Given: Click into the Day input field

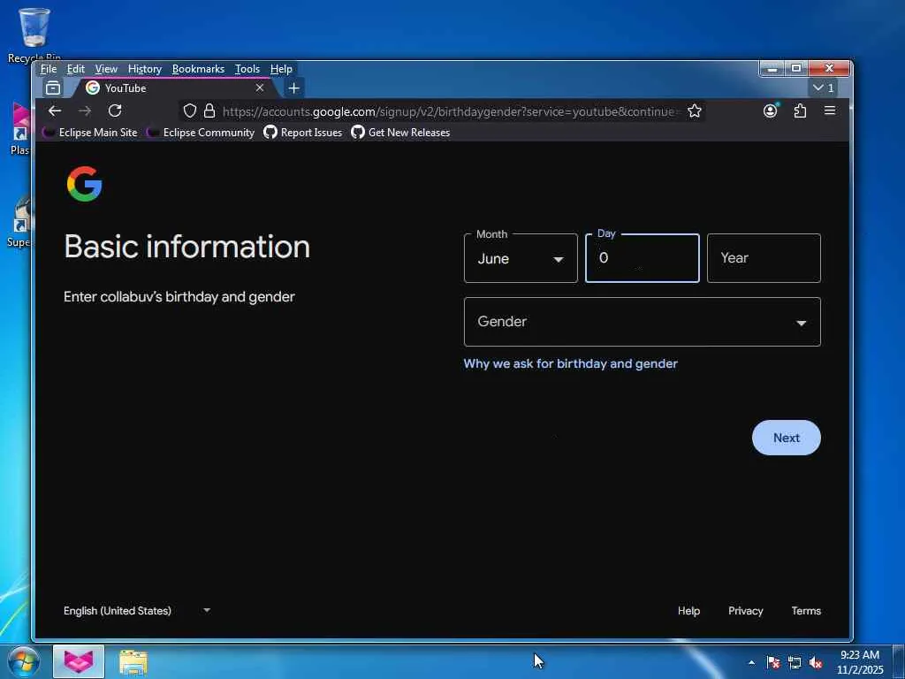Looking at the screenshot, I should [x=643, y=258].
